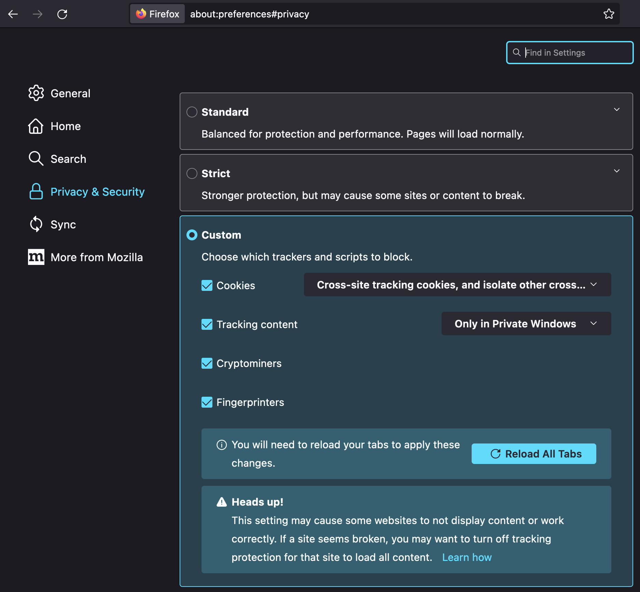Bookmark this page with the star icon
Screen dimensions: 640x592
[x=609, y=14]
